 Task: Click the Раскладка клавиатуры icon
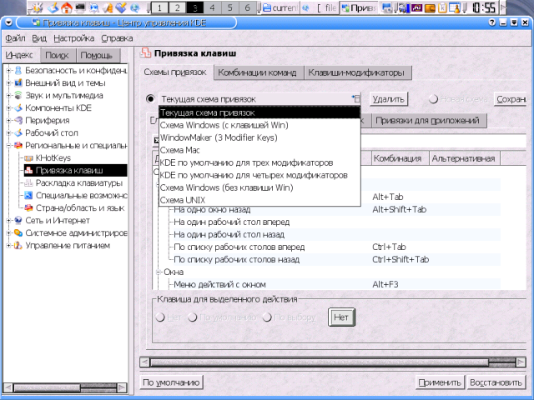[x=28, y=182]
